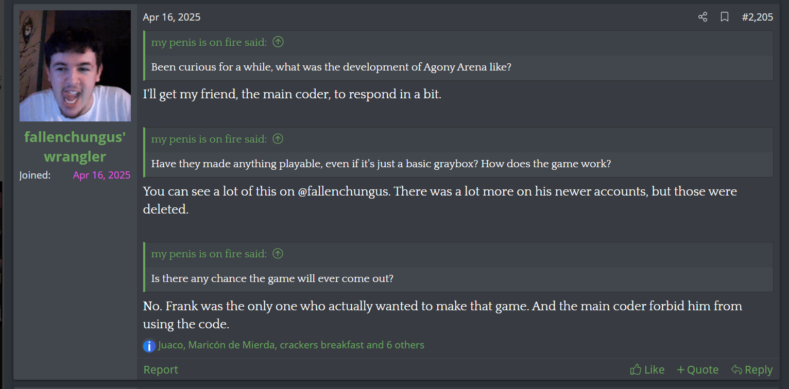Open third quote's original post arrow
The width and height of the screenshot is (789, 389).
[278, 254]
